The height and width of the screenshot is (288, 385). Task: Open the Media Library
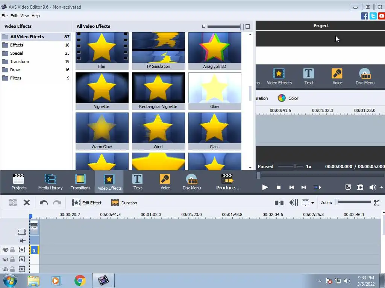click(50, 182)
